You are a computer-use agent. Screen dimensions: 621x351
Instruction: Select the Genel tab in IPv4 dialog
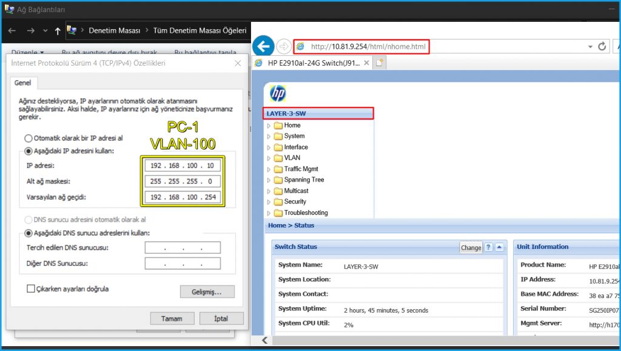coord(23,83)
